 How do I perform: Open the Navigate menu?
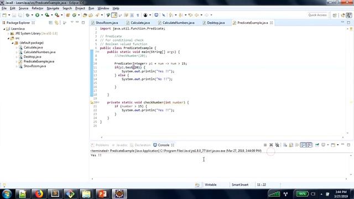(53, 8)
